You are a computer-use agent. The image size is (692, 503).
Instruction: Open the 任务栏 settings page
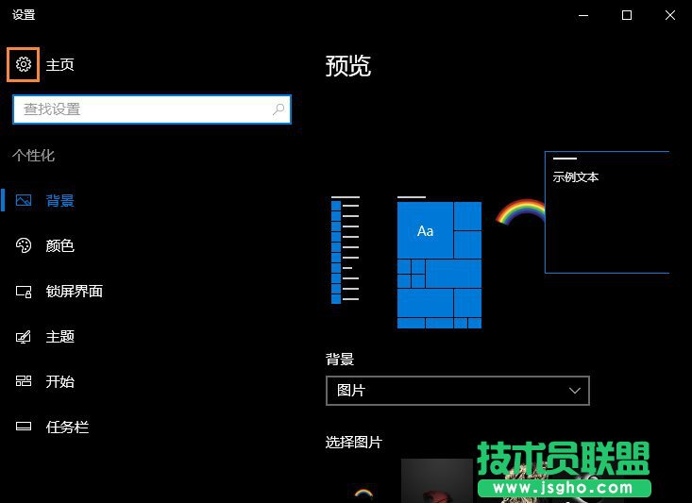click(x=67, y=428)
